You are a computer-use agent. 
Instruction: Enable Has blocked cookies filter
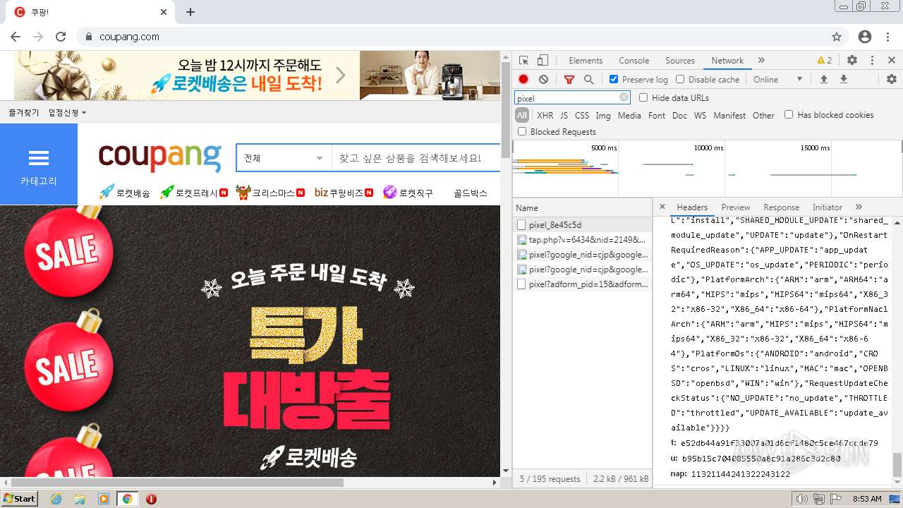789,114
